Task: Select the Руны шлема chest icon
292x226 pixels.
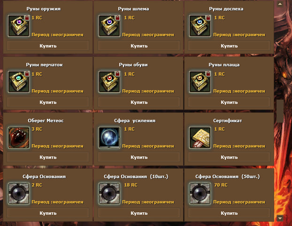Action: click(x=109, y=26)
